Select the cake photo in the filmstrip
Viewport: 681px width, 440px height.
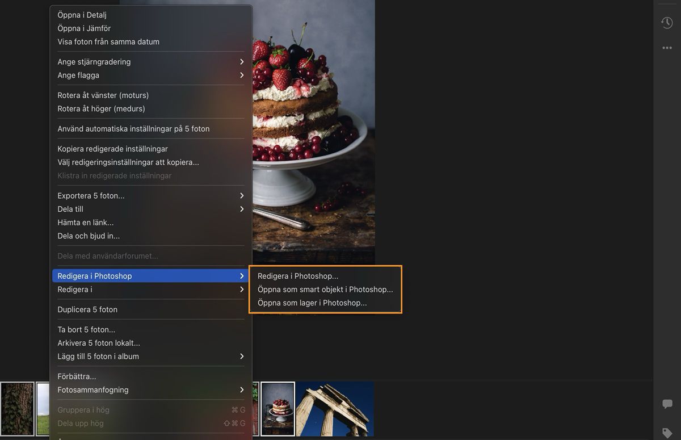pyautogui.click(x=277, y=408)
